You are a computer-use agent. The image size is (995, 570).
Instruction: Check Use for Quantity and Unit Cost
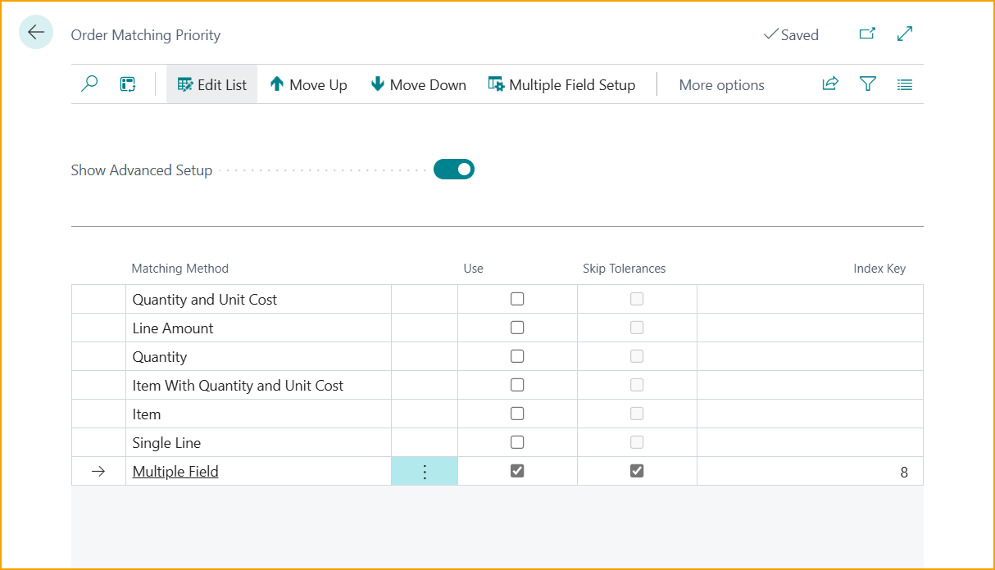[517, 299]
